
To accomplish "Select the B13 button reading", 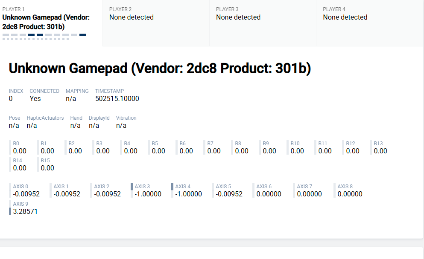I will pos(380,147).
